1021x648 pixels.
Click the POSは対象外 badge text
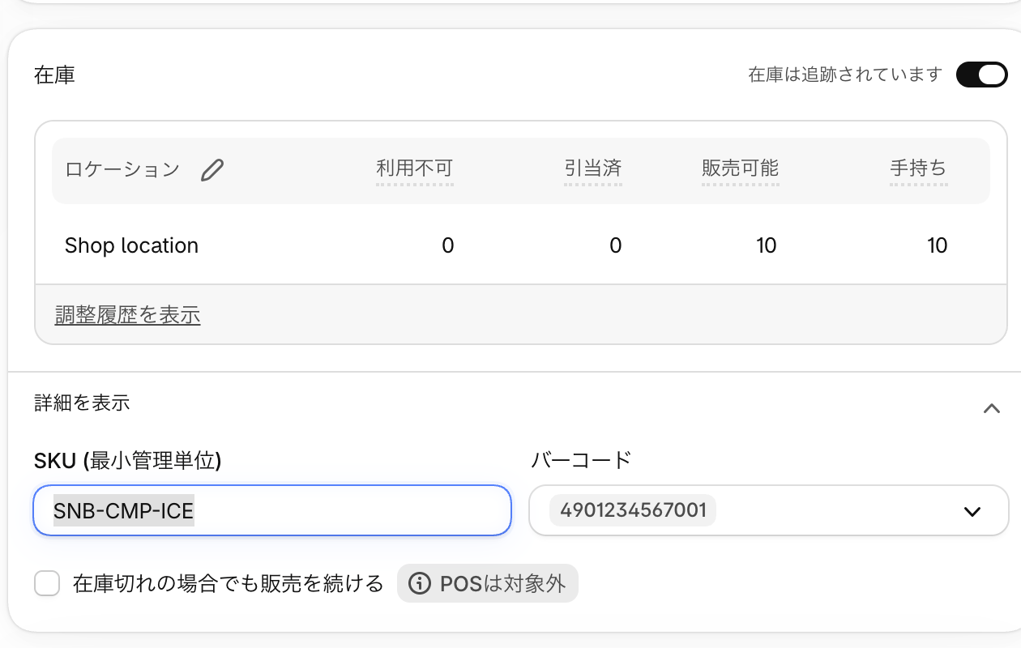(502, 583)
